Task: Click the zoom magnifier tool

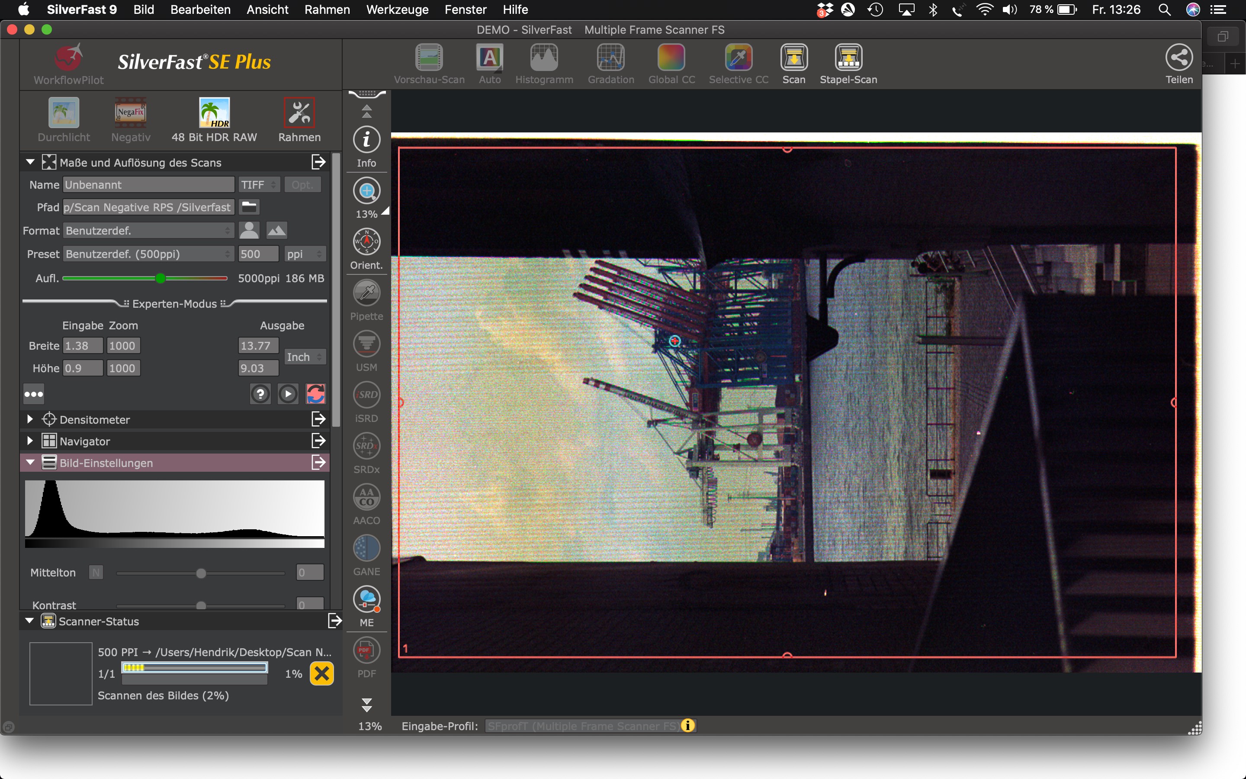Action: [366, 191]
